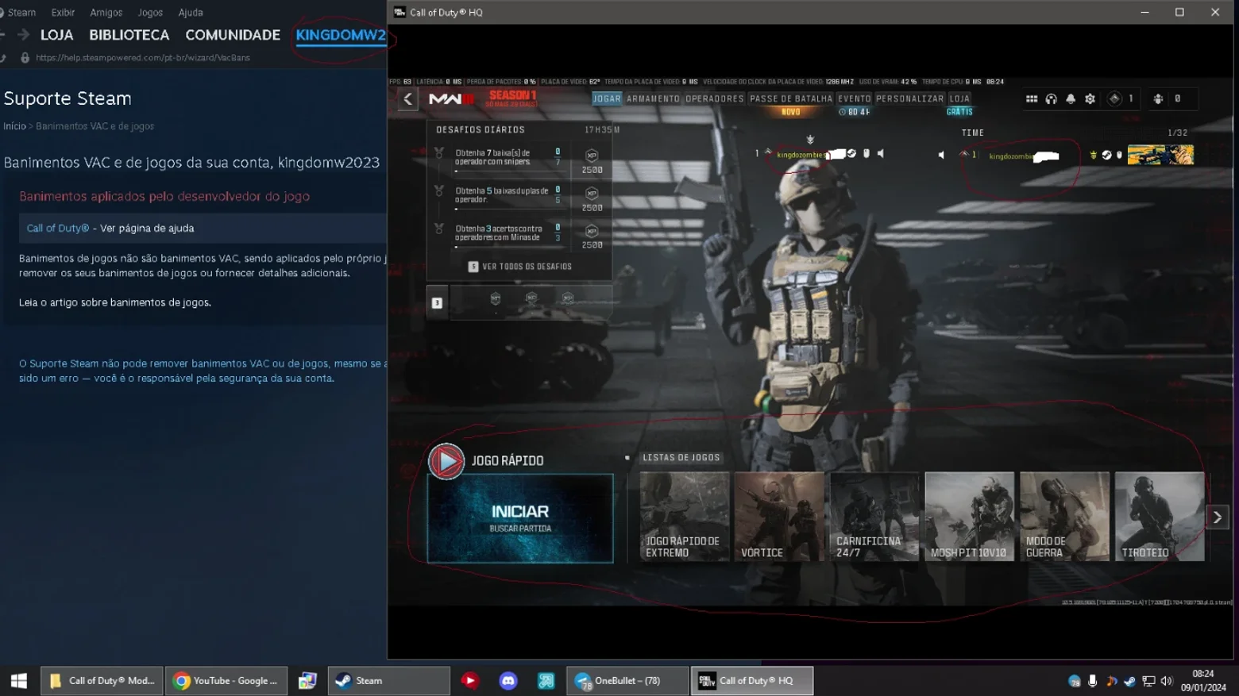Open the Call of Duty Mod folder taskbar button

102,681
